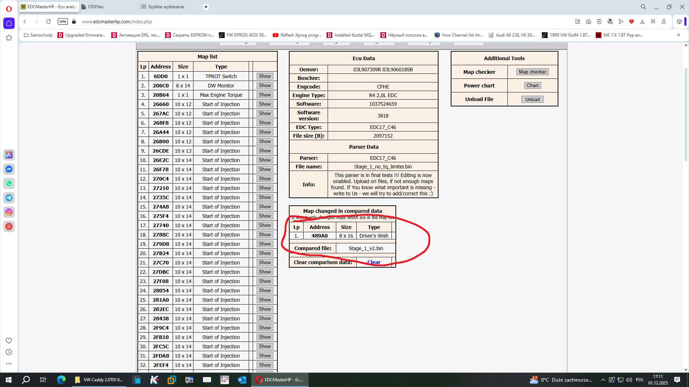
Task: Open Reflash Xprog bookmark
Action: click(297, 35)
